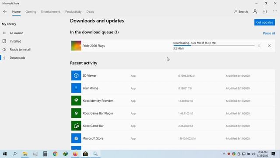Switch to the Entertainment tab
Viewport: 280px width, 158px height.
pos(51,12)
